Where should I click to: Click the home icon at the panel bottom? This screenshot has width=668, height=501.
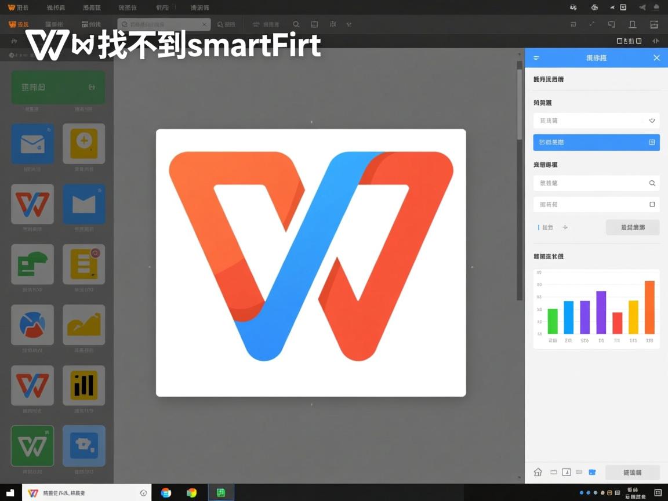538,472
